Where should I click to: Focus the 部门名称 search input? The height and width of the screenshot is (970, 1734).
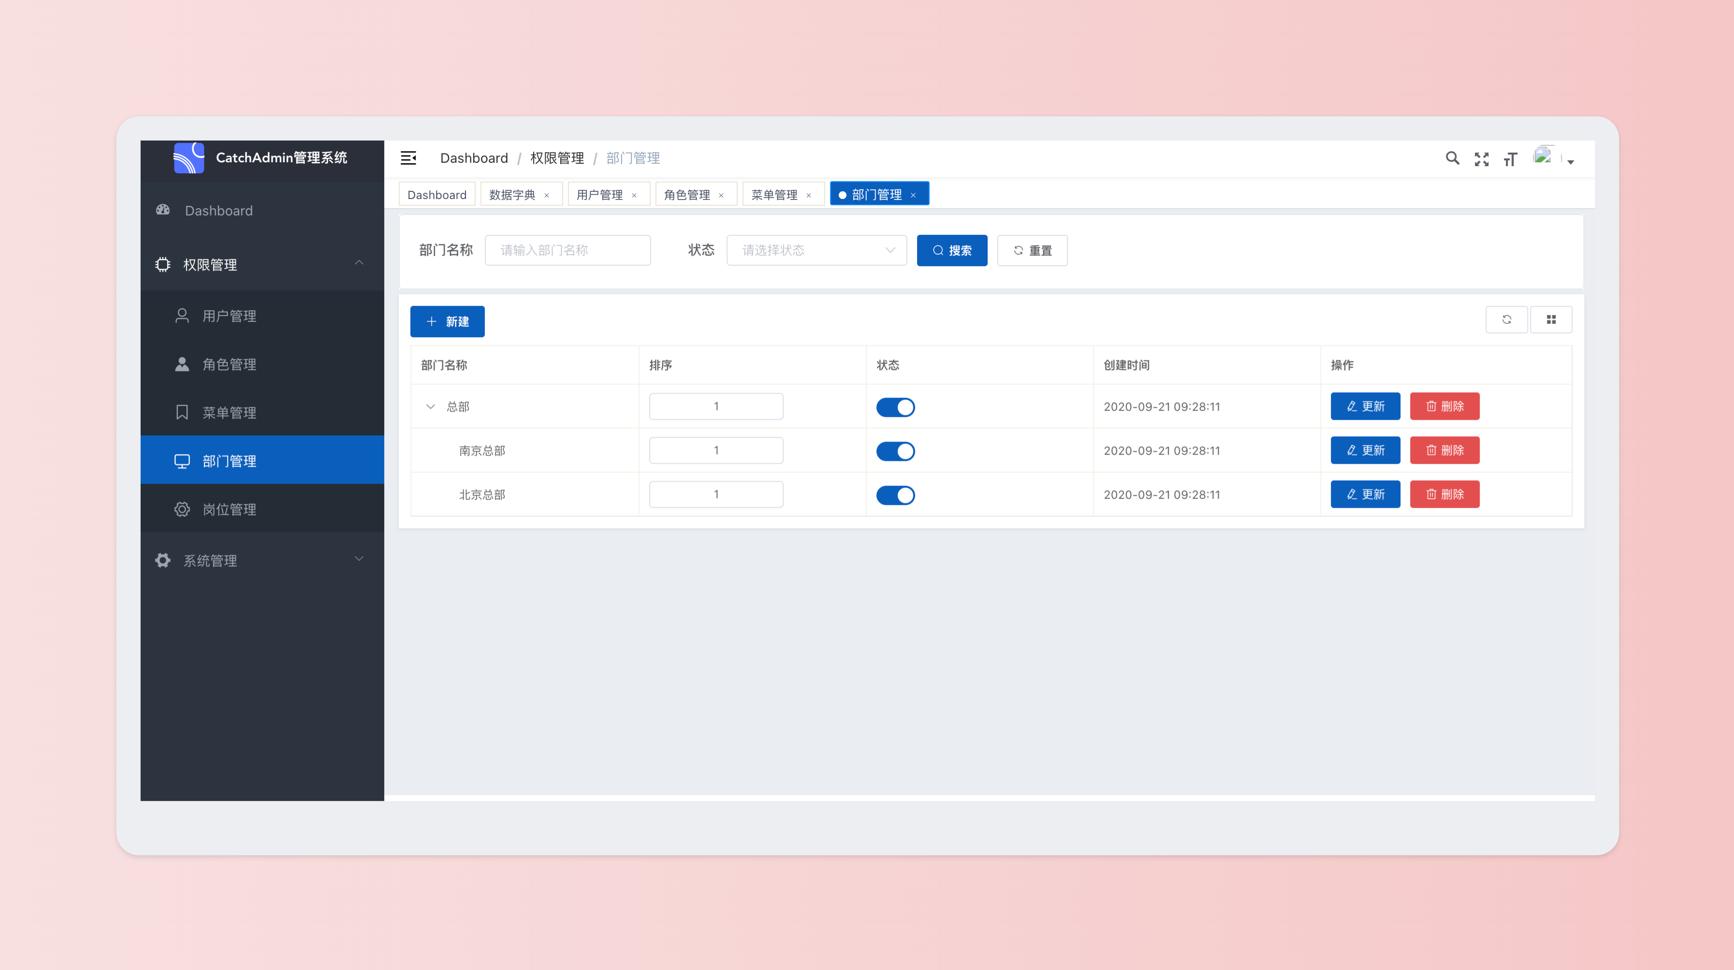click(568, 250)
